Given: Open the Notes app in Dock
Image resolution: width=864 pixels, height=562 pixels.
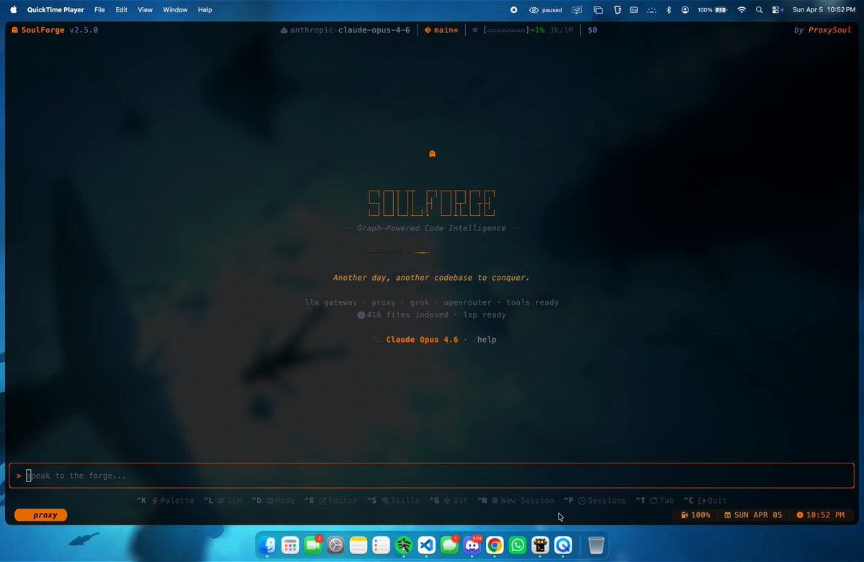Looking at the screenshot, I should (359, 546).
